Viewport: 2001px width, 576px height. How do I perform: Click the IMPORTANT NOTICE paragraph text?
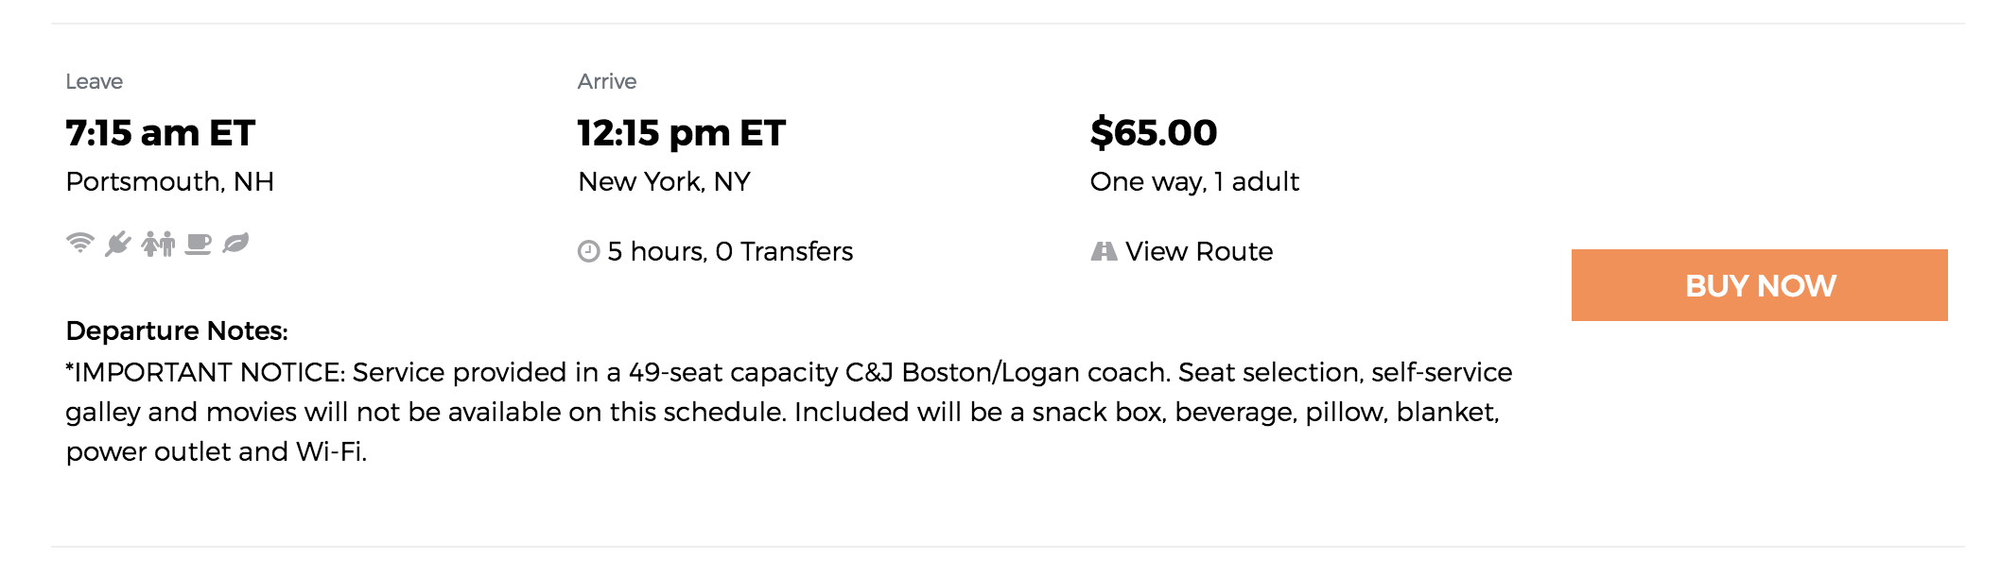pyautogui.click(x=789, y=412)
